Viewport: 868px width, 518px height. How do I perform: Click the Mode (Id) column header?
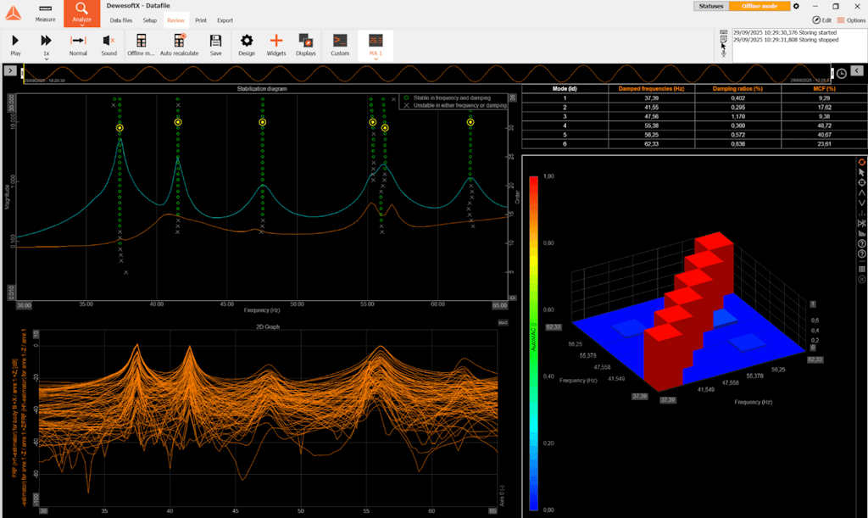[565, 88]
